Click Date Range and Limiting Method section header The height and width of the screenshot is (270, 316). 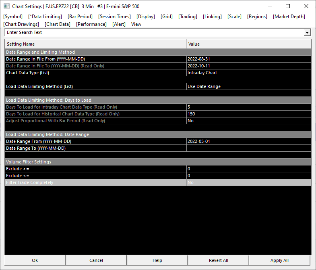point(158,52)
